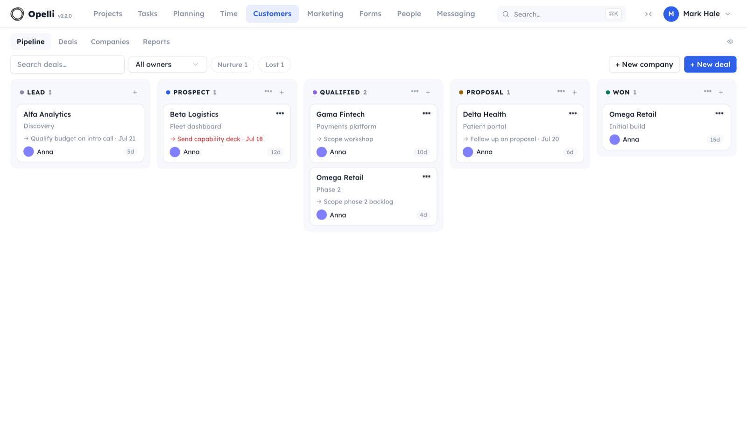Click the New deal button
747x446 pixels.
coord(710,64)
